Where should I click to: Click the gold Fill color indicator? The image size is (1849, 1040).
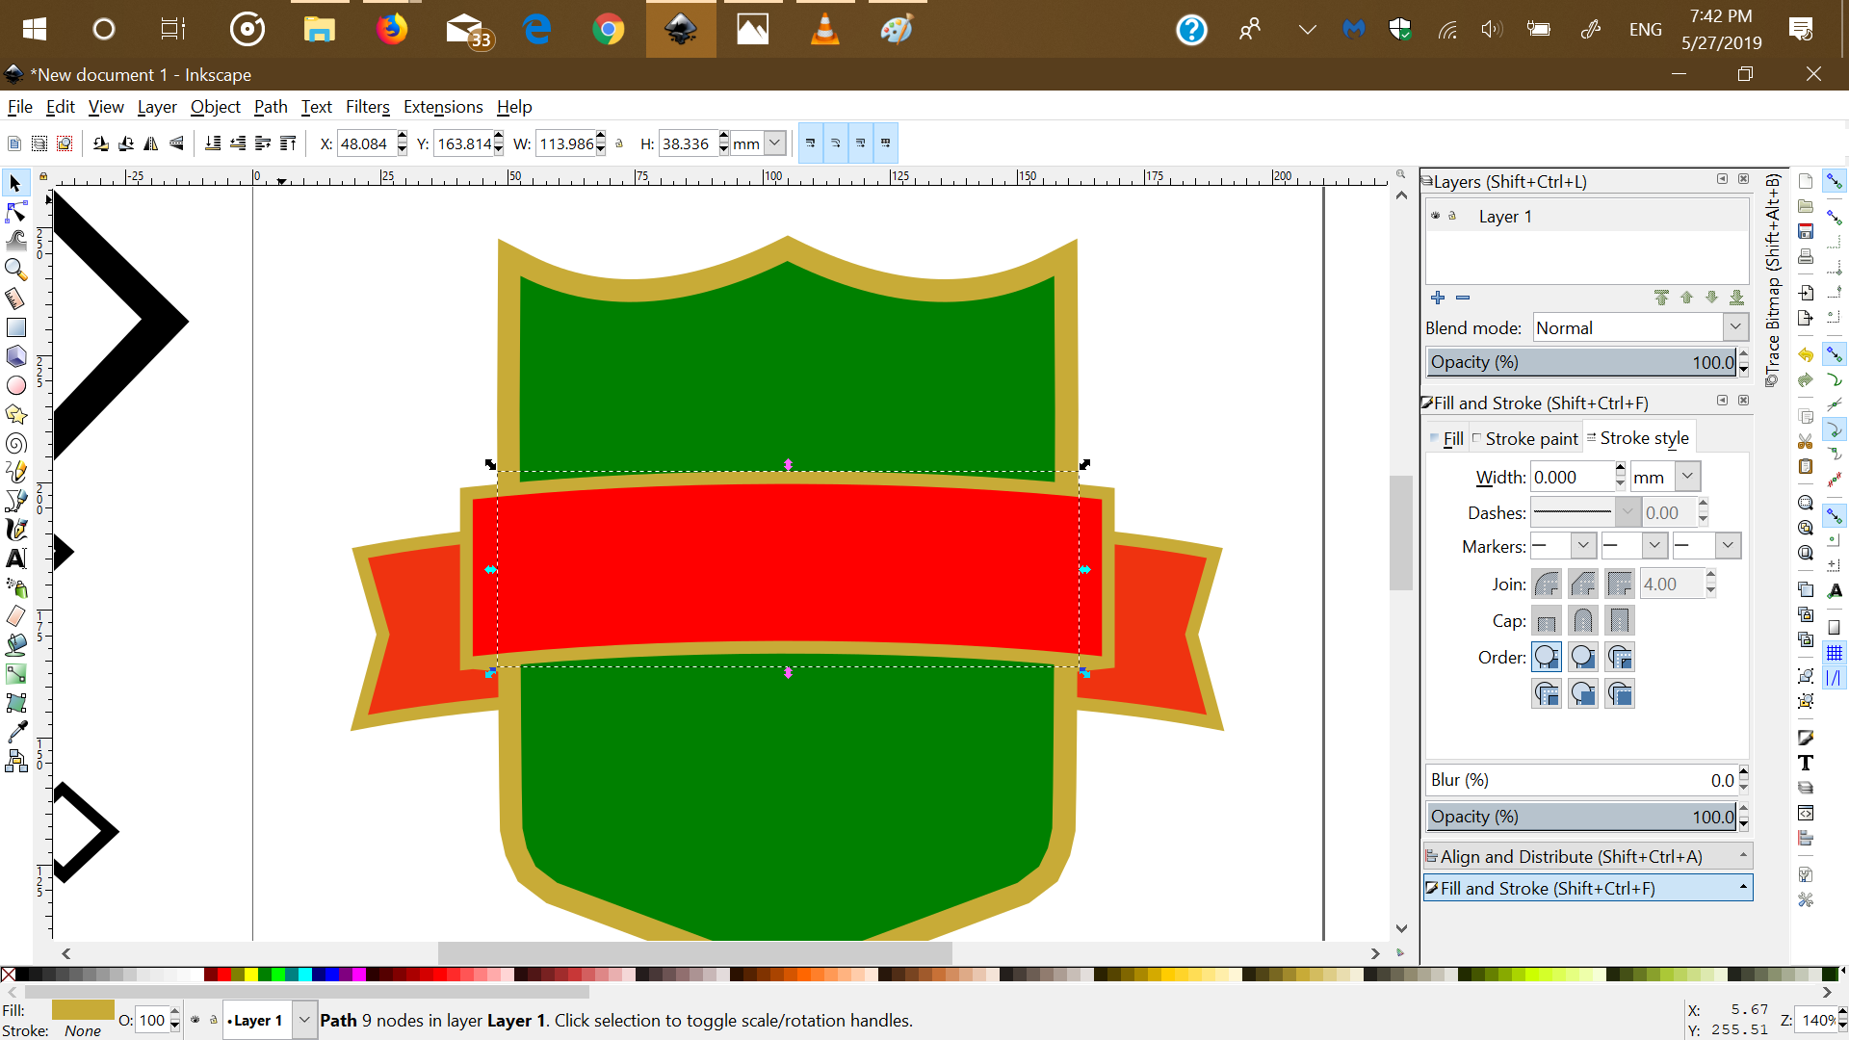click(x=83, y=1009)
